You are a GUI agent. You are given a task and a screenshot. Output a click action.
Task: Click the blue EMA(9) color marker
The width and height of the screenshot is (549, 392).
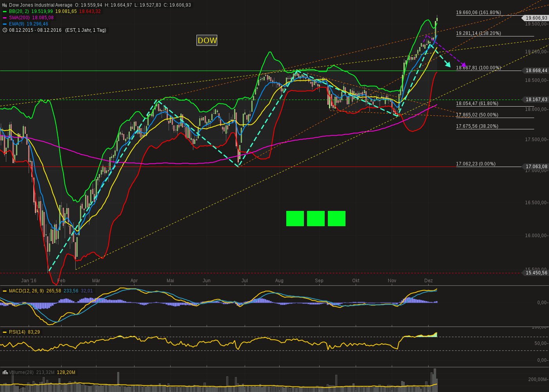click(x=5, y=24)
